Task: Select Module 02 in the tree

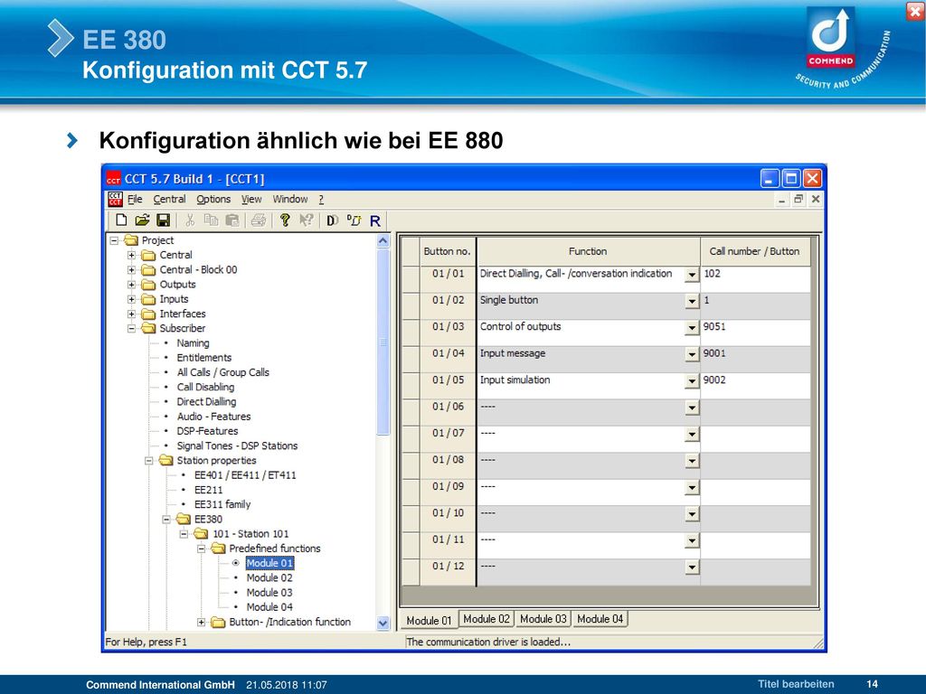Action: pyautogui.click(x=269, y=577)
